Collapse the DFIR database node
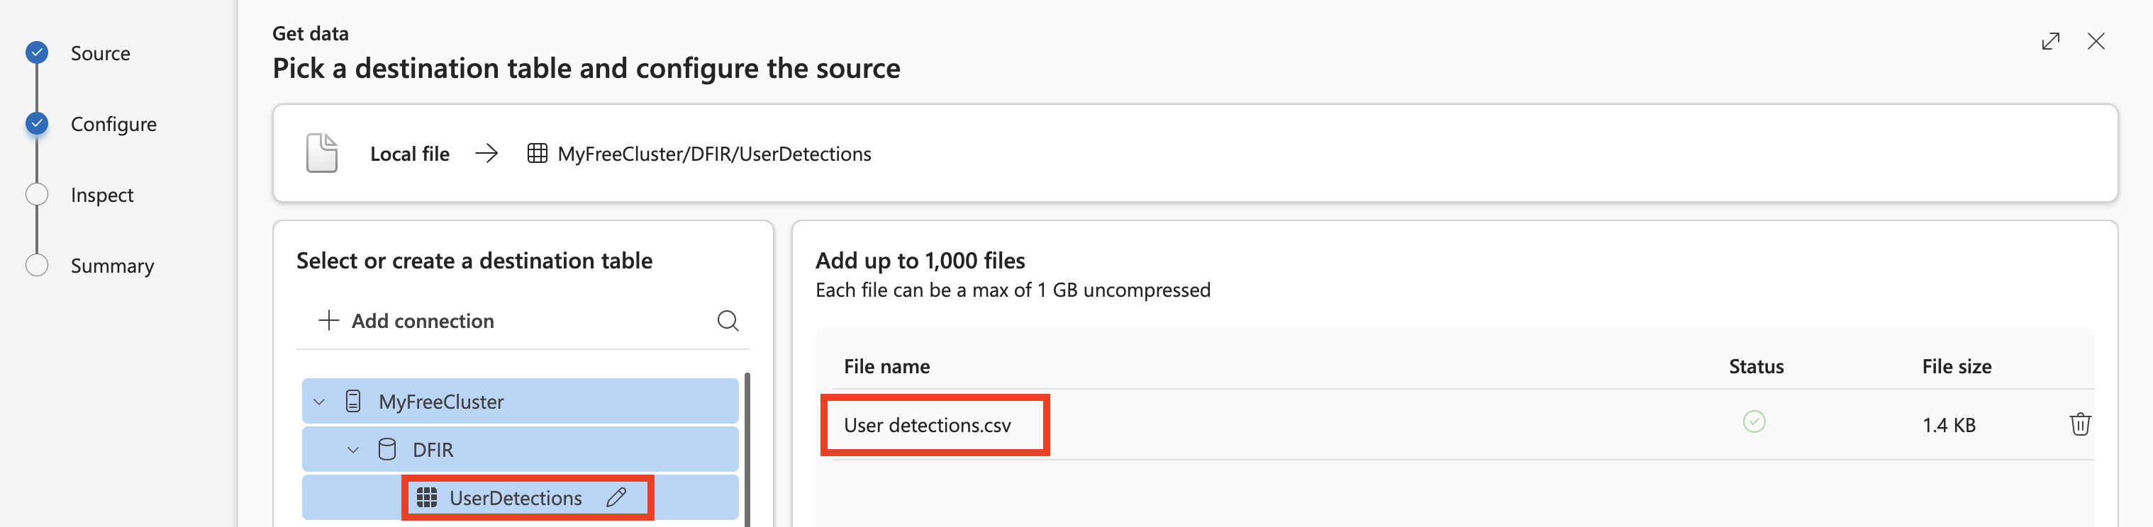Screen dimensions: 2153x527 (352, 449)
